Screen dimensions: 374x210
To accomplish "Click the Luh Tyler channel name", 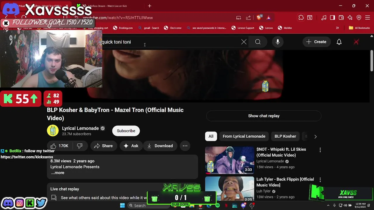I will pos(264,191).
